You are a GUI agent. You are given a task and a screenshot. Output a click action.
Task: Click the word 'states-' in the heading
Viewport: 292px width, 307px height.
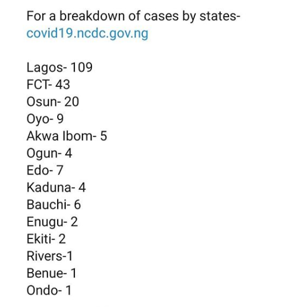[219, 16]
